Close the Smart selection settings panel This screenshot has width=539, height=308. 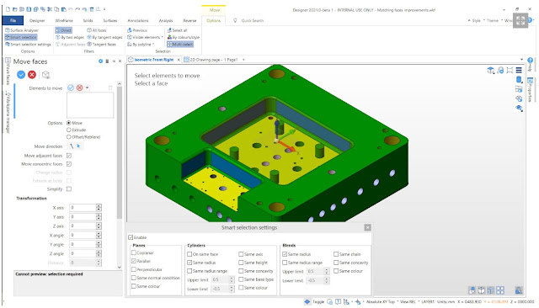[x=367, y=227]
